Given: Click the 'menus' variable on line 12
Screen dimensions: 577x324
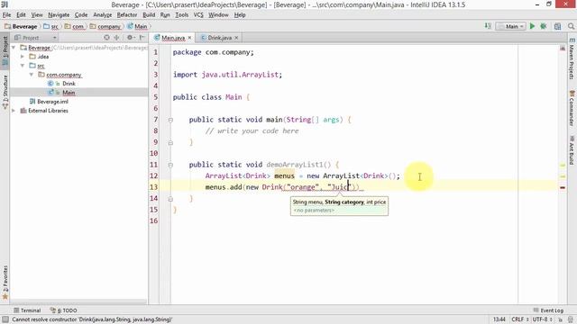Looking at the screenshot, I should (285, 176).
